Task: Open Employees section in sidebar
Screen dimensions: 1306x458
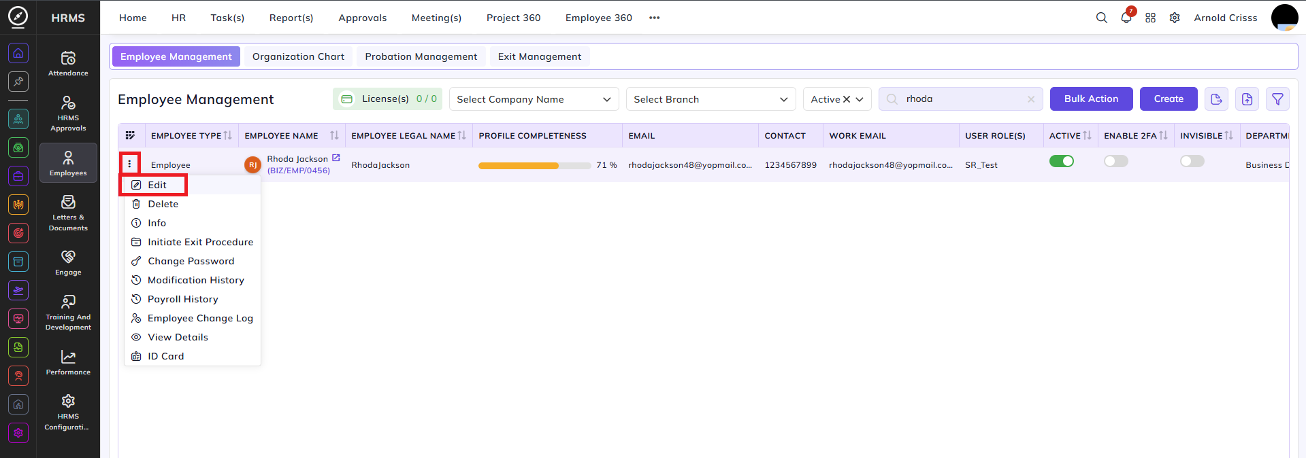Action: coord(68,163)
